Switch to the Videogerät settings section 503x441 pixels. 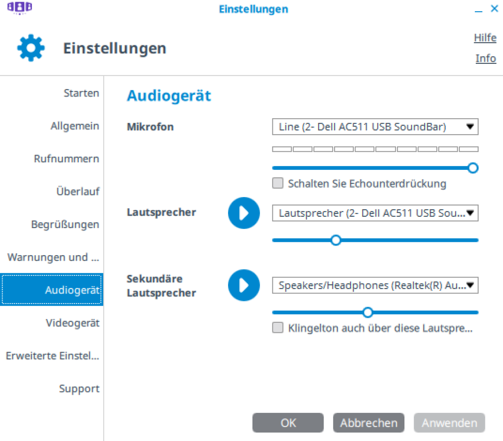coord(73,323)
